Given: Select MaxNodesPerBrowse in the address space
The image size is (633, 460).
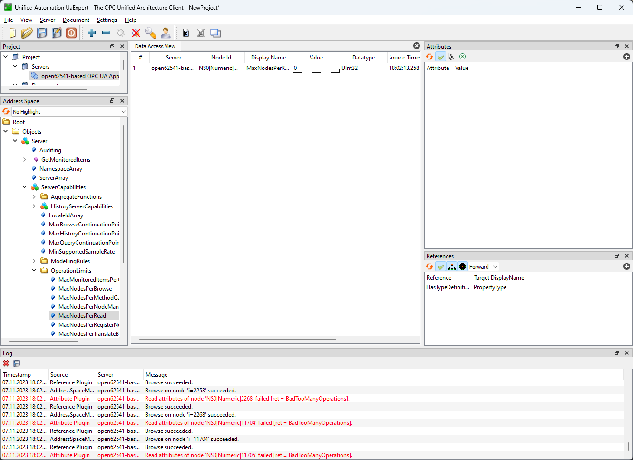Looking at the screenshot, I should 85,288.
